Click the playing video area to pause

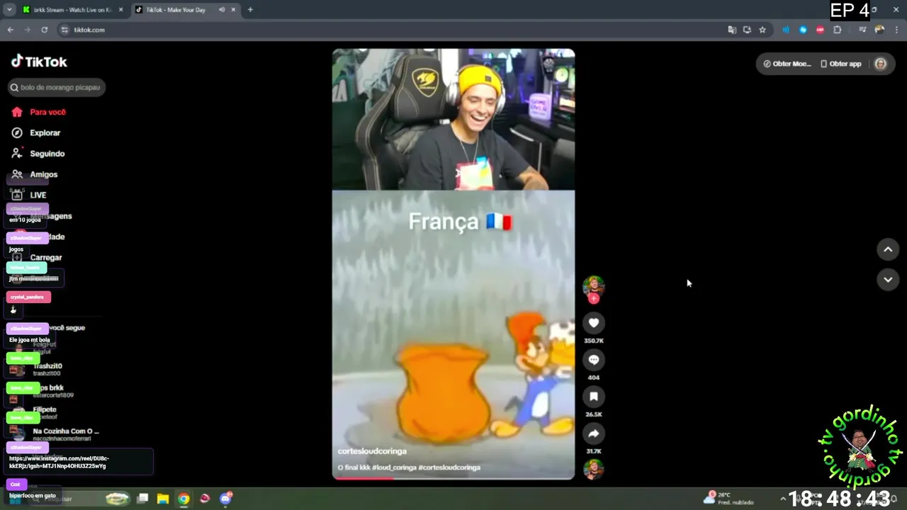coord(453,263)
